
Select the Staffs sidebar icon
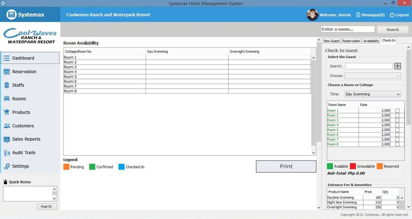coord(6,85)
